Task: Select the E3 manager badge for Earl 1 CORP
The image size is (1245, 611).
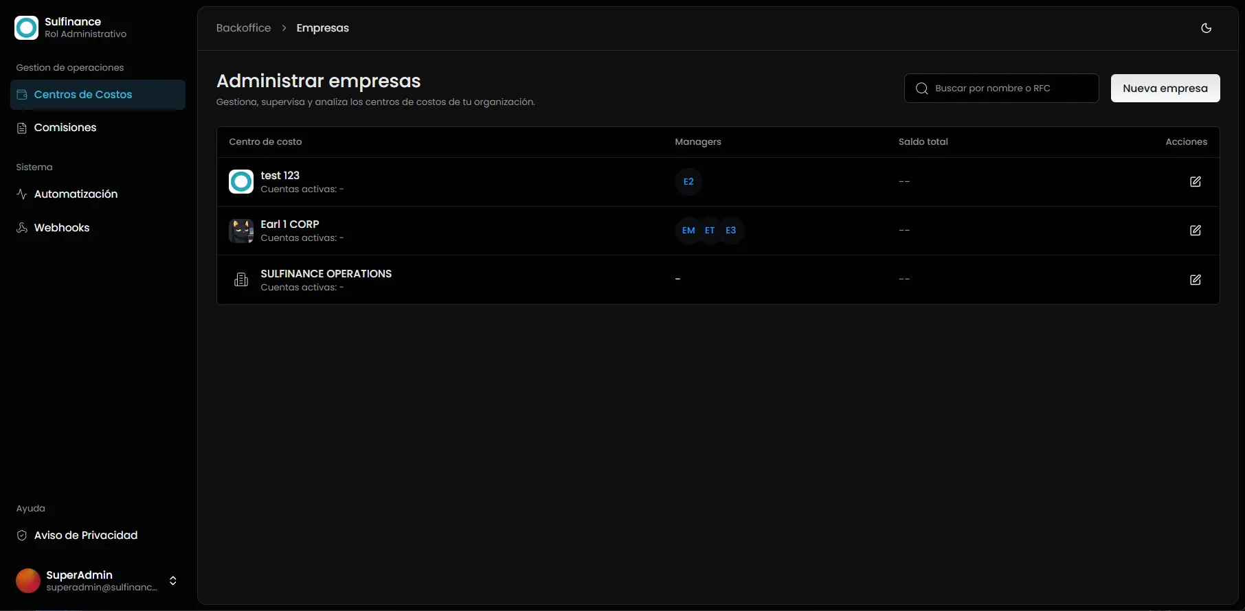Action: [730, 231]
